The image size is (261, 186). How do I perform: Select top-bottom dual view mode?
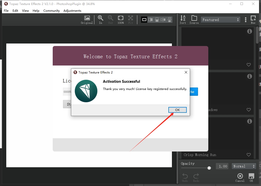tap(169, 20)
